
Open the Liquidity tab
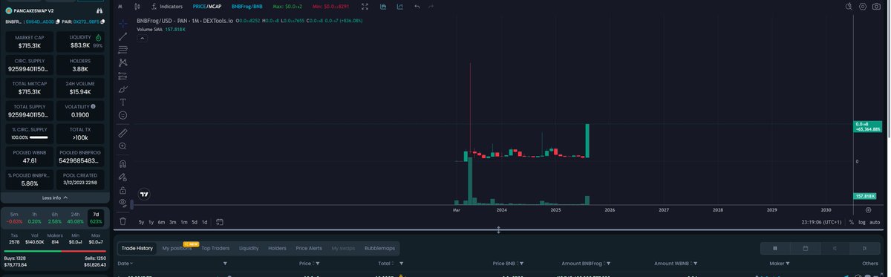click(x=249, y=248)
